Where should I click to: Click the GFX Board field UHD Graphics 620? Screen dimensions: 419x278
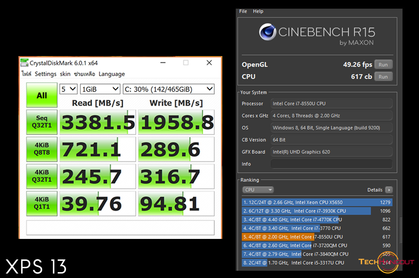pos(331,152)
